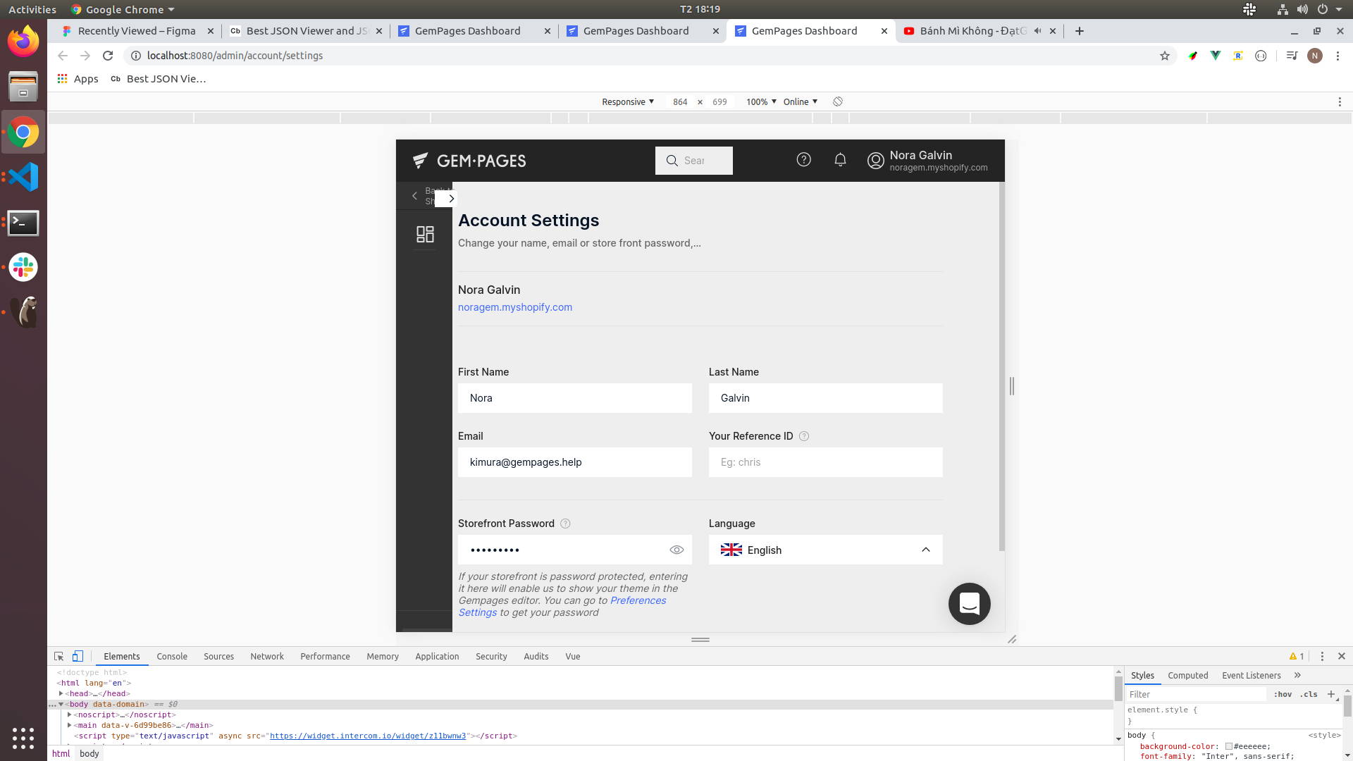Open the help question mark icon

pos(803,160)
